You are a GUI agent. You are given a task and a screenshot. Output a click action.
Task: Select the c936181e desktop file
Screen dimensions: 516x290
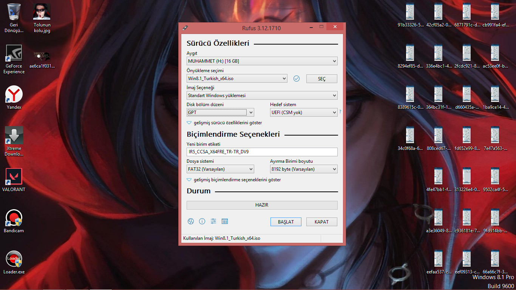(x=467, y=221)
